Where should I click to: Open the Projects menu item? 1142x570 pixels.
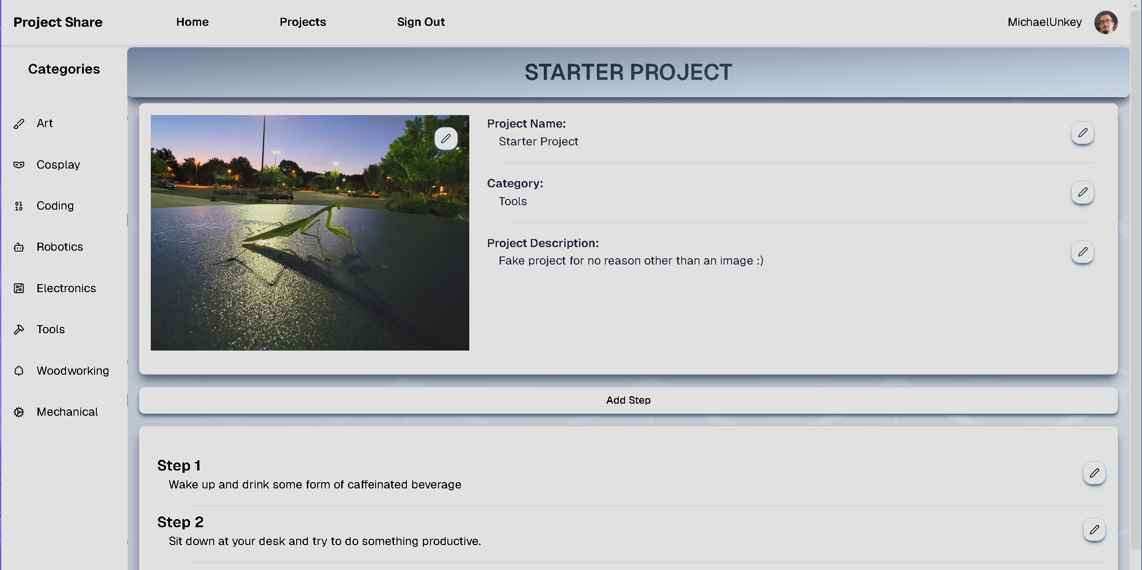point(302,21)
